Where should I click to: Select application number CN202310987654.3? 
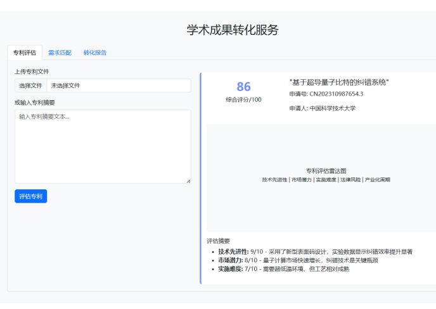(x=337, y=94)
